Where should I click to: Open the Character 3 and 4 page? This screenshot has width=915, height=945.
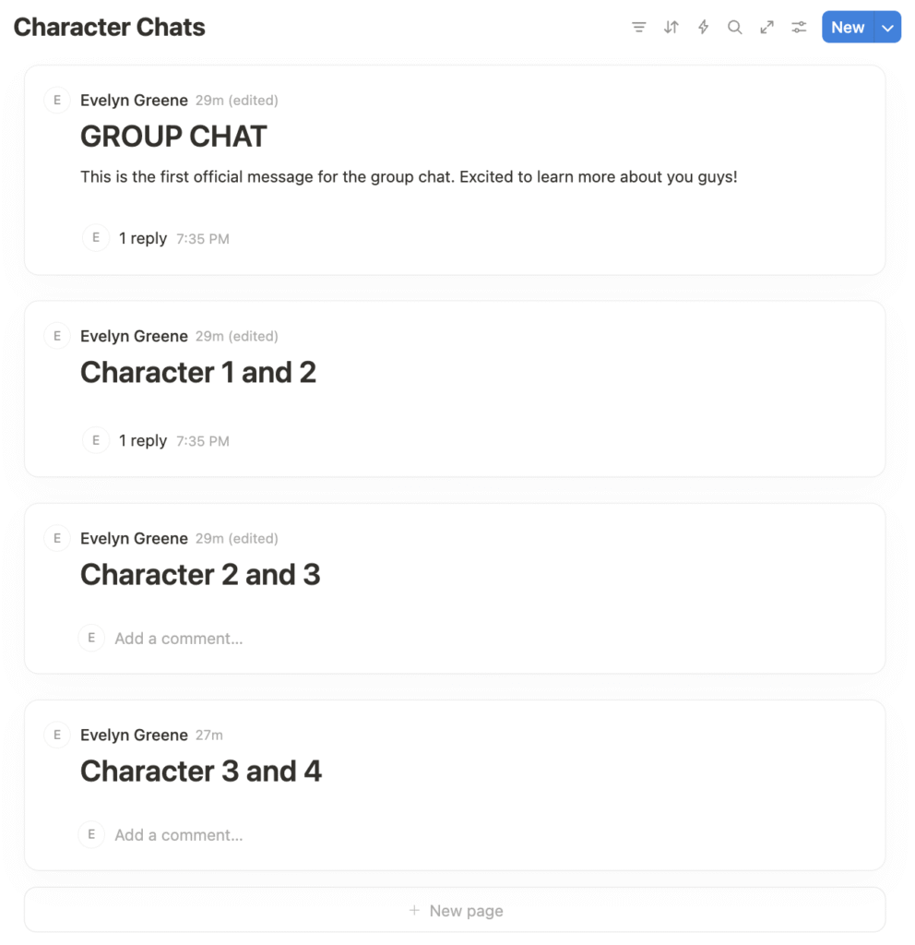(200, 771)
